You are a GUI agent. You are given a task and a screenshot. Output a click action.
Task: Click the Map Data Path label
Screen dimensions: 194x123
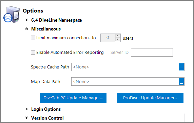(x=45, y=82)
